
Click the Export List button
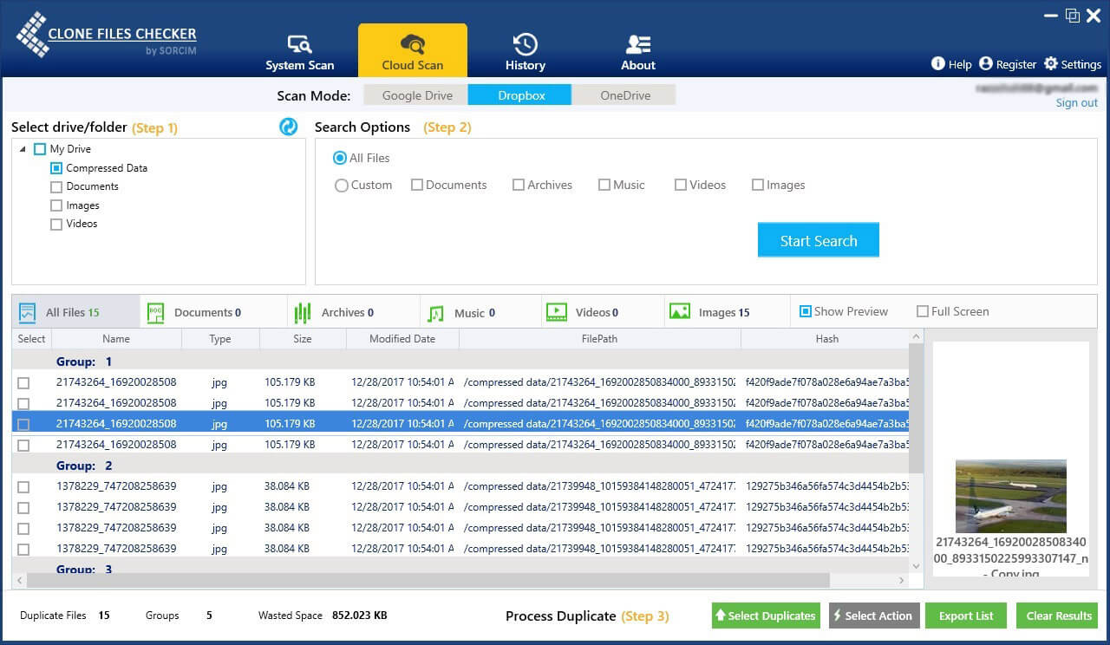(966, 616)
